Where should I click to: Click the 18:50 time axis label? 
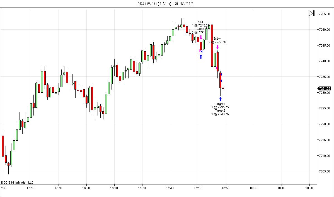click(x=225, y=188)
